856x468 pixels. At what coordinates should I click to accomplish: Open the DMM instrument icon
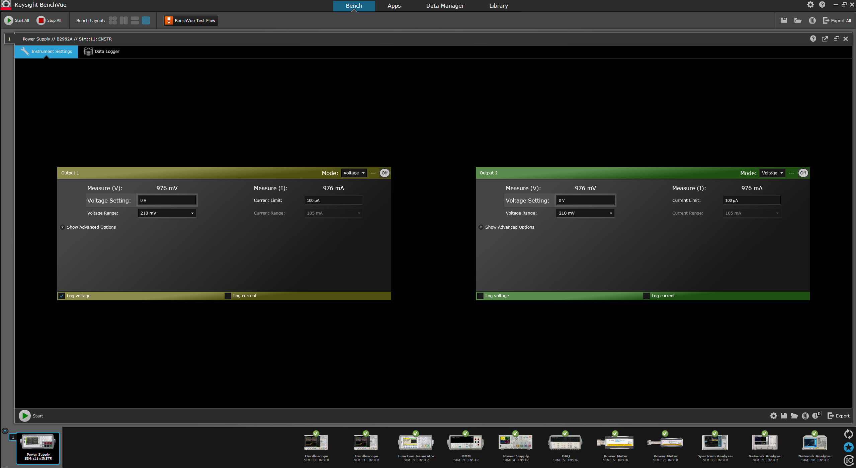point(465,443)
